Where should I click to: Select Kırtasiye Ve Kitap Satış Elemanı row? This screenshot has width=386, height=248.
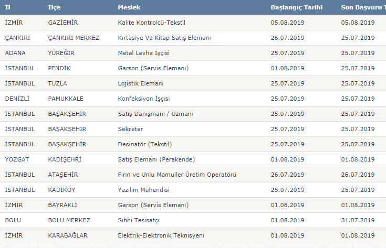pos(164,38)
